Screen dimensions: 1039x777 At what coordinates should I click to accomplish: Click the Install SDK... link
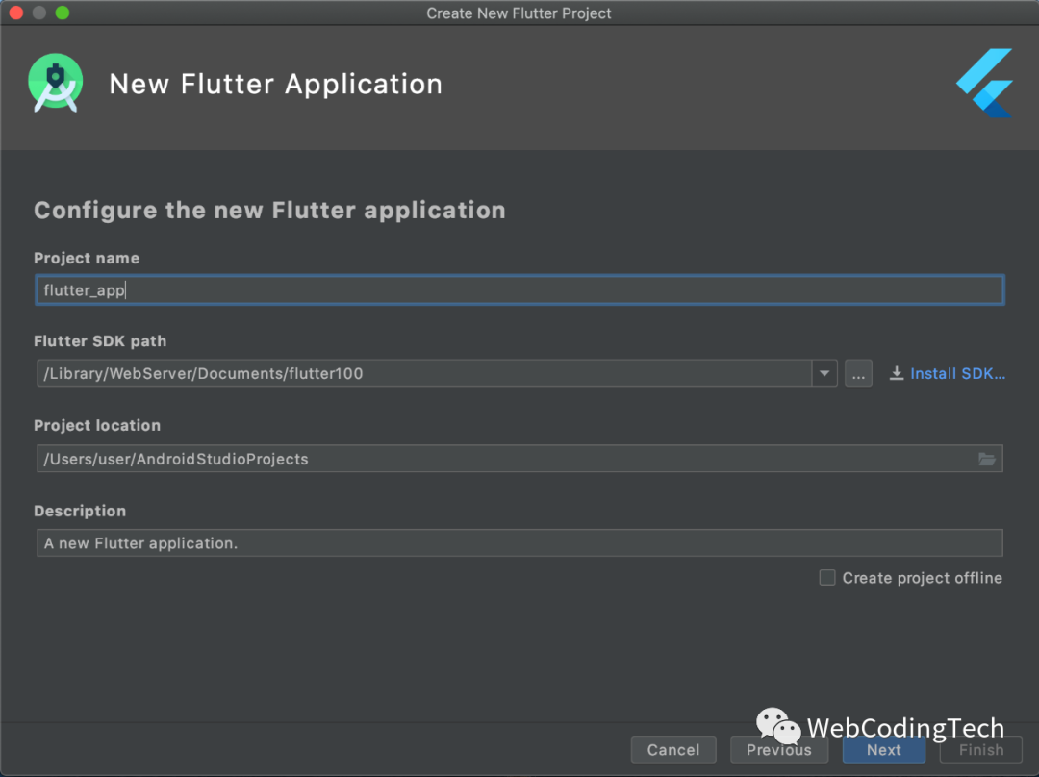957,374
